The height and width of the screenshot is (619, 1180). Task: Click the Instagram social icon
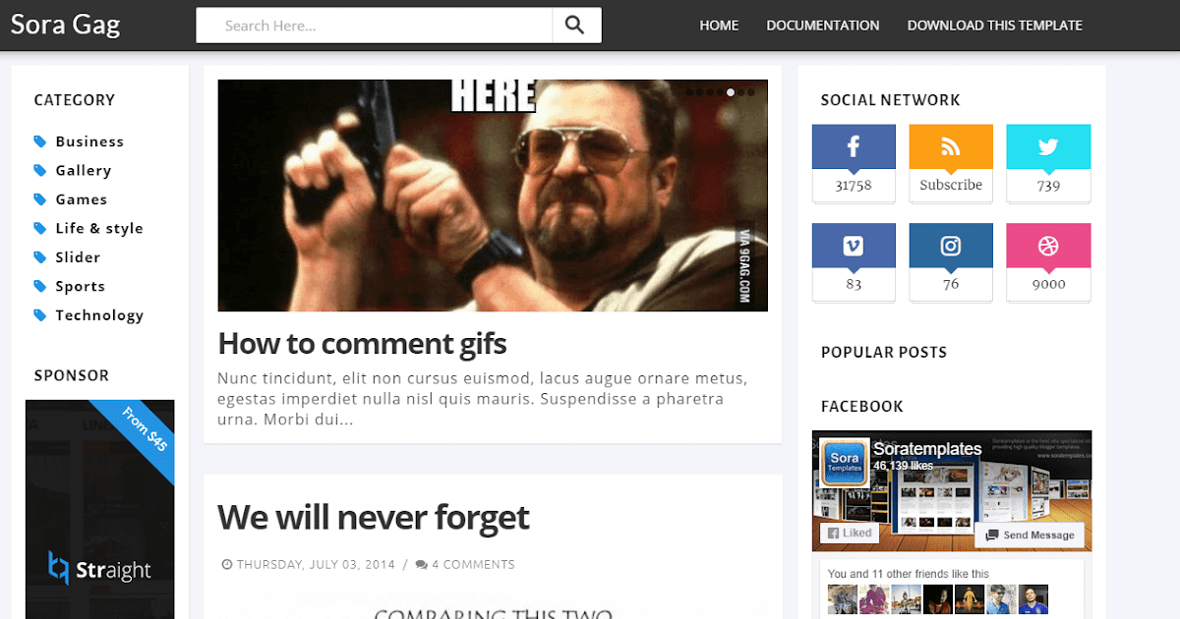951,246
